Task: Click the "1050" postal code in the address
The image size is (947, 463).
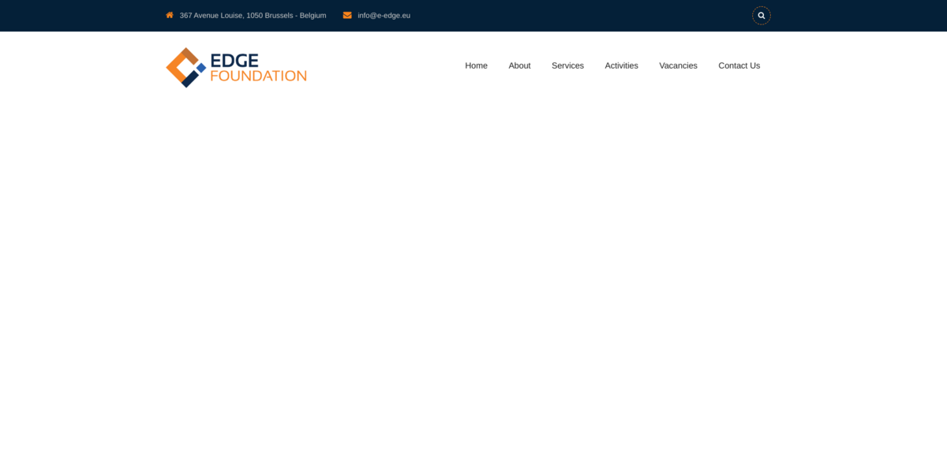Action: (x=254, y=15)
